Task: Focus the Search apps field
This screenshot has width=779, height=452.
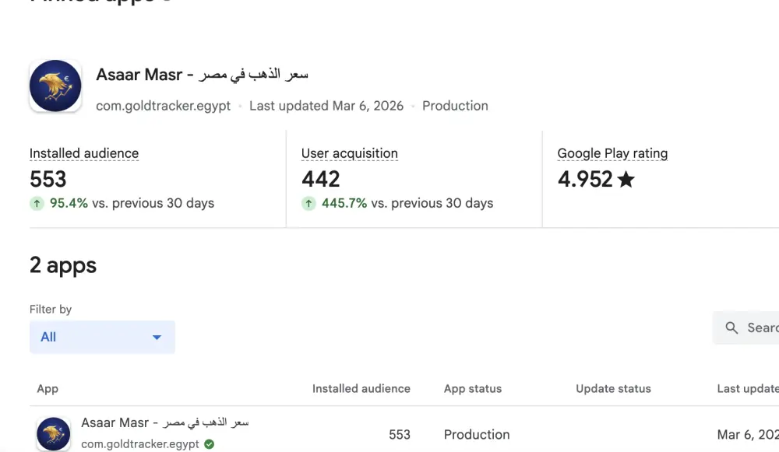Action: tap(746, 328)
